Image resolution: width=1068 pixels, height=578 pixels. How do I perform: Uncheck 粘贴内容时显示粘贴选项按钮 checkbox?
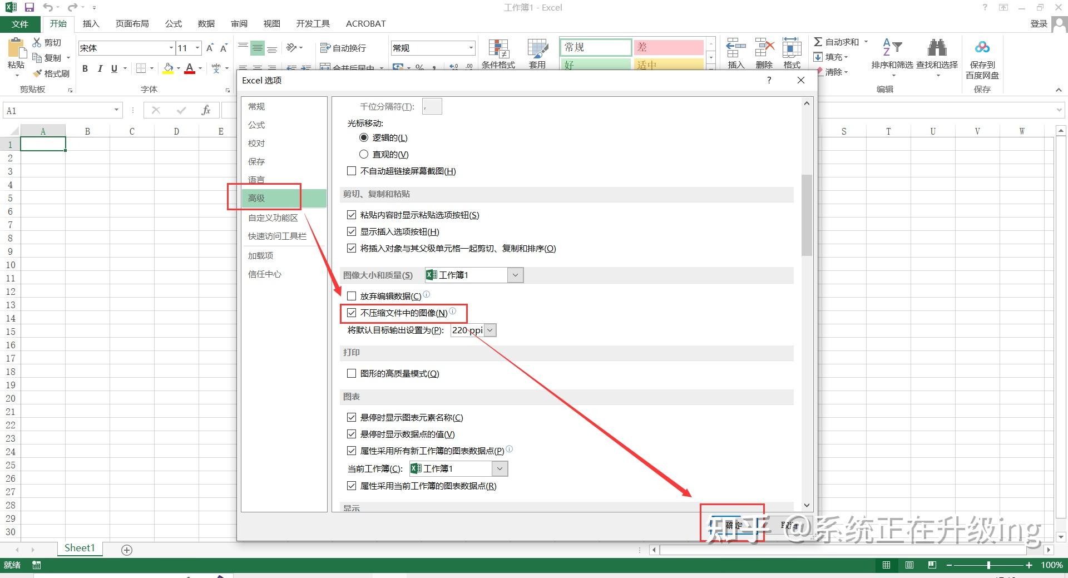352,215
